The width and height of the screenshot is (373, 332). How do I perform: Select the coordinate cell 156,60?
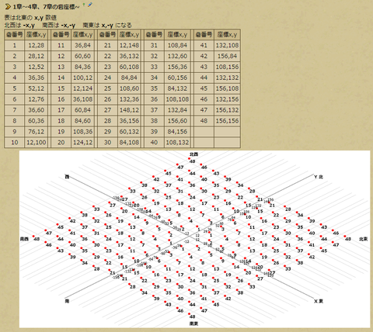coord(177,121)
